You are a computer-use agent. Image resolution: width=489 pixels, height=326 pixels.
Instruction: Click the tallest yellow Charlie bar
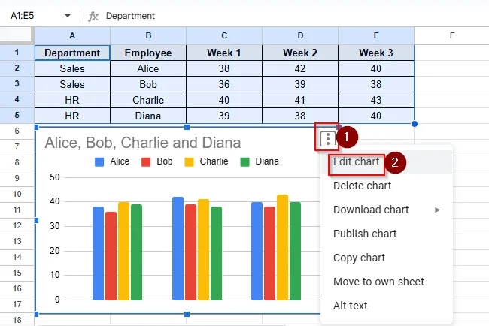pos(283,247)
